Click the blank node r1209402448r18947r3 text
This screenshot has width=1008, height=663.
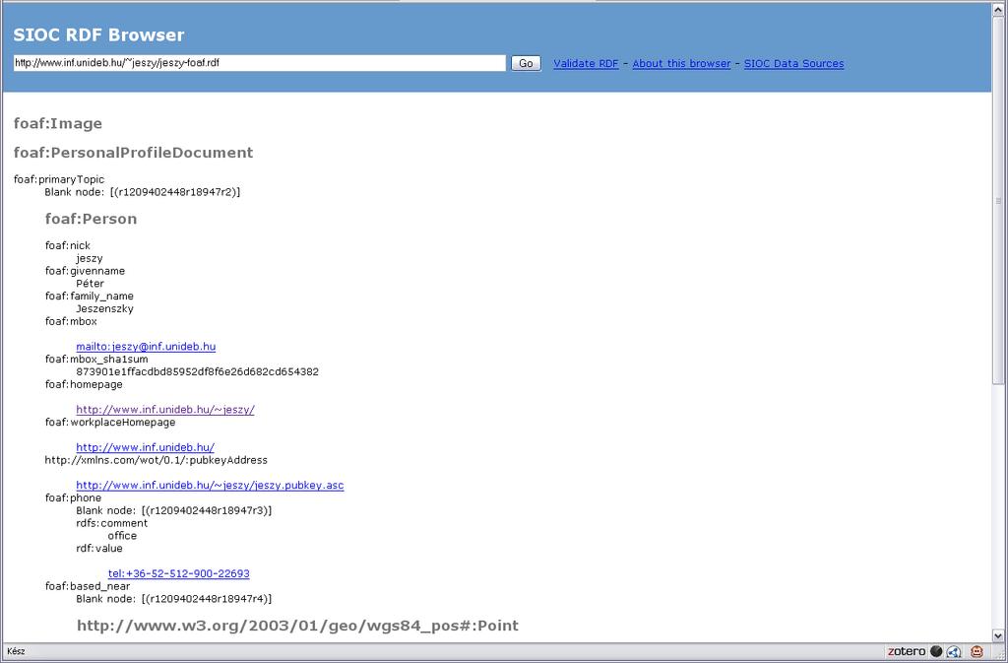(x=173, y=510)
